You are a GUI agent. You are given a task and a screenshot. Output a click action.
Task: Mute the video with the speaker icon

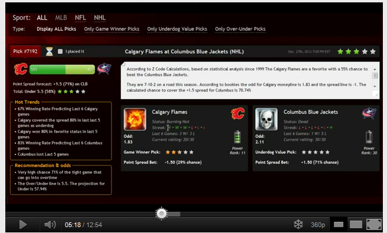point(50,225)
